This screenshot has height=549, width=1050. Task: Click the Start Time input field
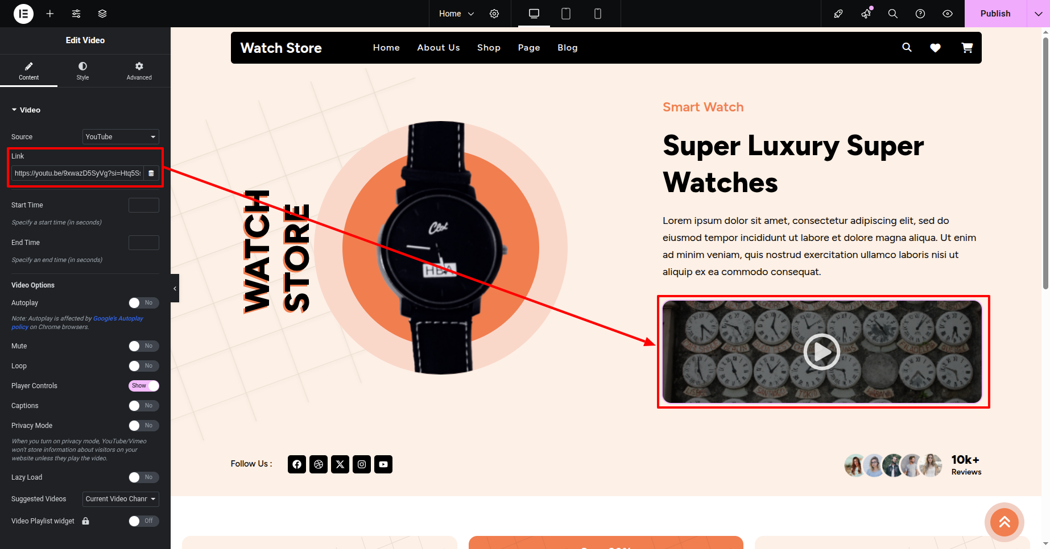pyautogui.click(x=144, y=205)
